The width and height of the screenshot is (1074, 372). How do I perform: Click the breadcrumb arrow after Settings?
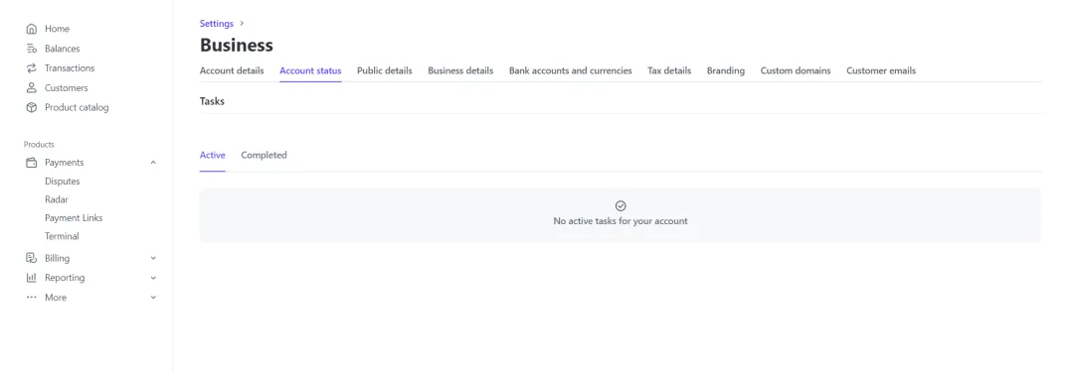(242, 23)
